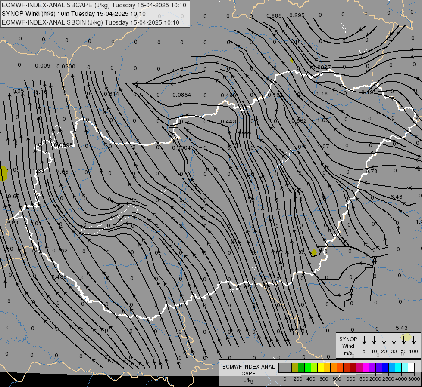This screenshot has height=387, width=422.
Task: Click the 5.43 value above the wind legend
Action: 402,328
